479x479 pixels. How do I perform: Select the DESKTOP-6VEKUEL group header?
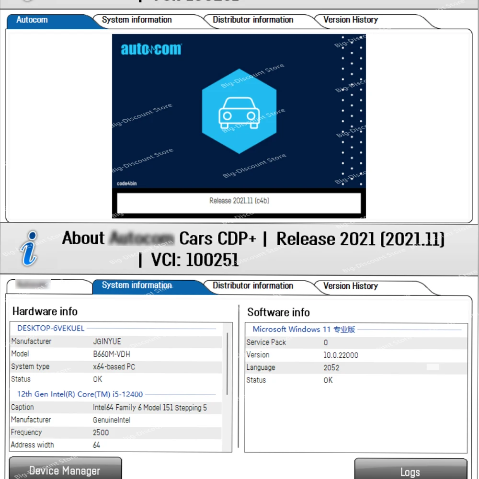(x=51, y=328)
